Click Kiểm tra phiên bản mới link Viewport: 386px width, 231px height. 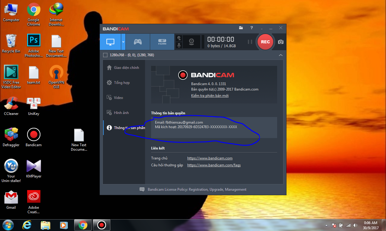[210, 95]
